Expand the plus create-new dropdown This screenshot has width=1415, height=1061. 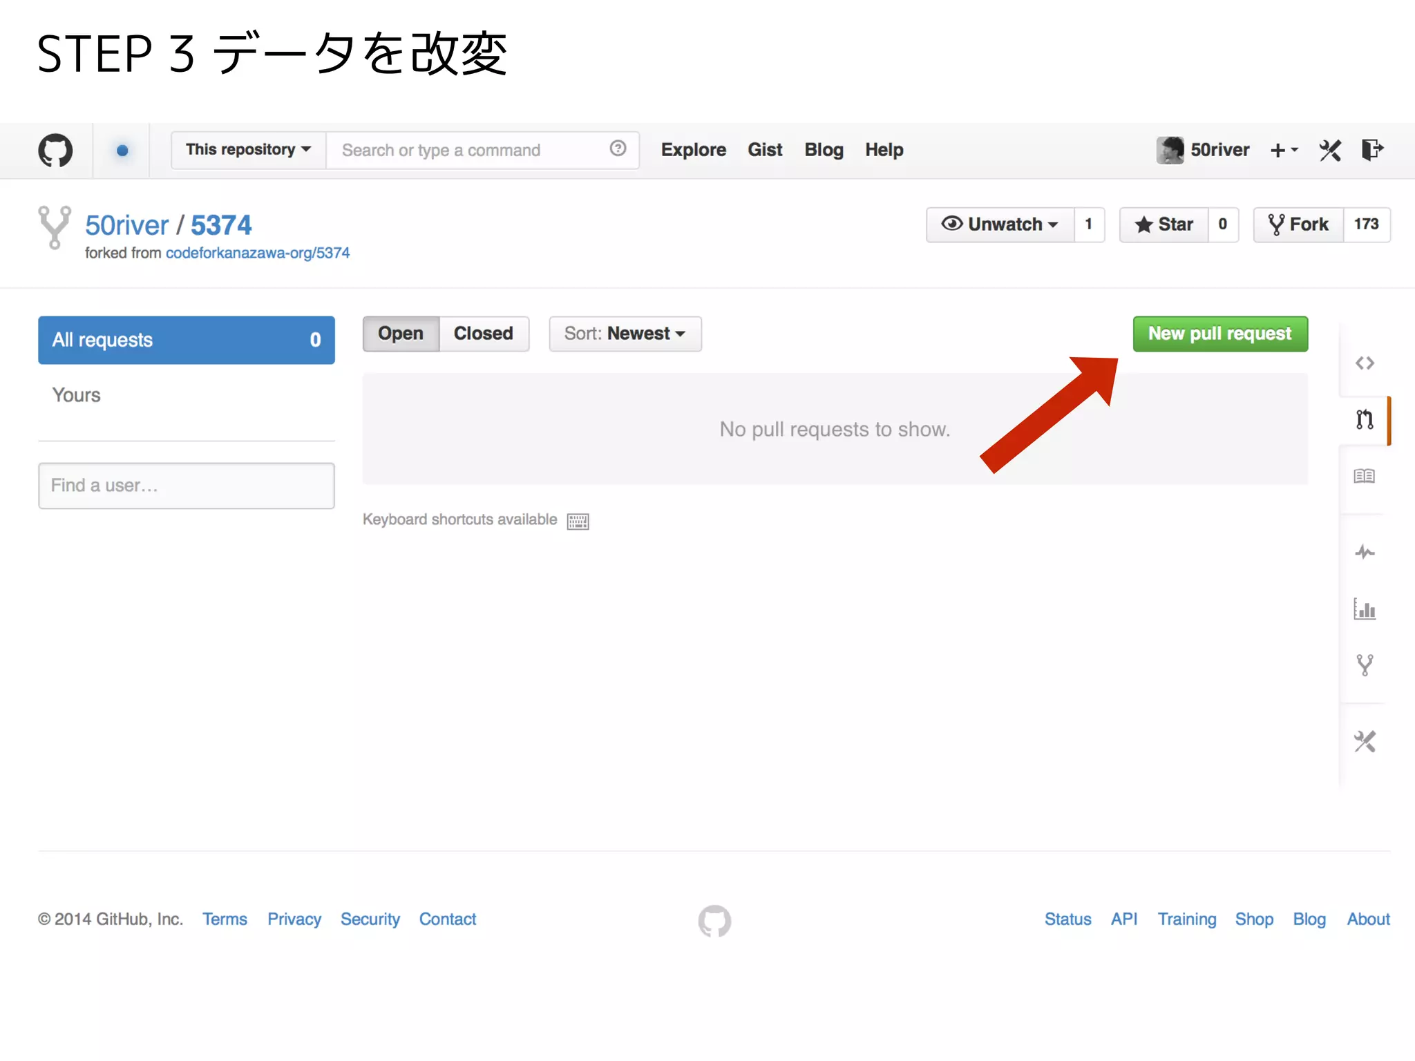point(1284,150)
